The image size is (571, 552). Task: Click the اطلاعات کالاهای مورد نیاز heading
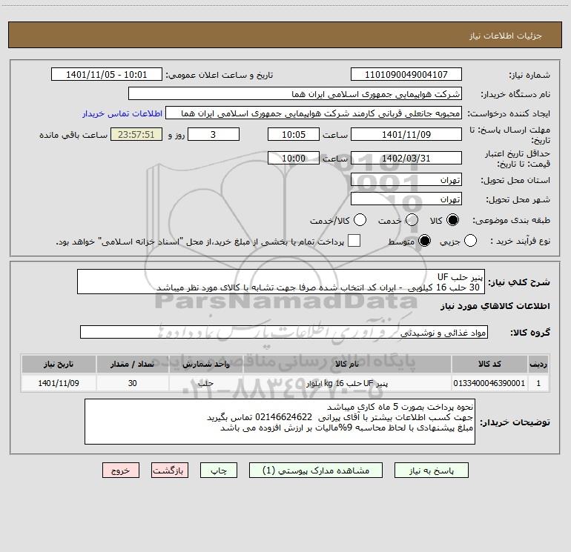coord(495,306)
